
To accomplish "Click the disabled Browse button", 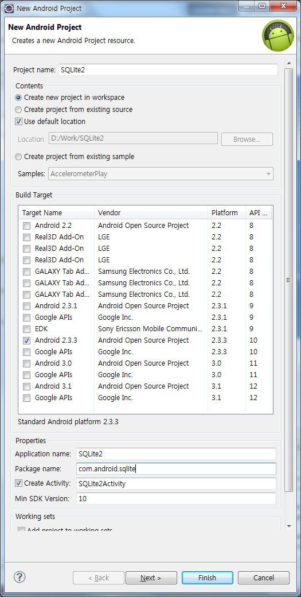I will point(247,139).
